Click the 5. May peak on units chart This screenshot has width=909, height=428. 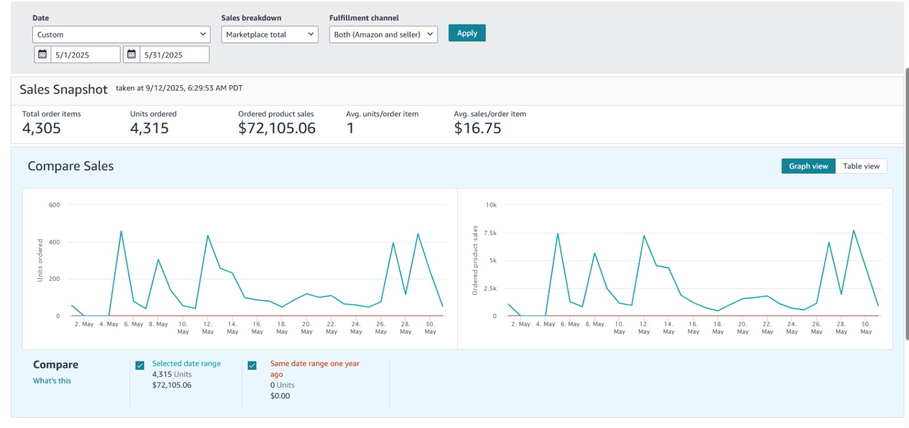point(121,231)
